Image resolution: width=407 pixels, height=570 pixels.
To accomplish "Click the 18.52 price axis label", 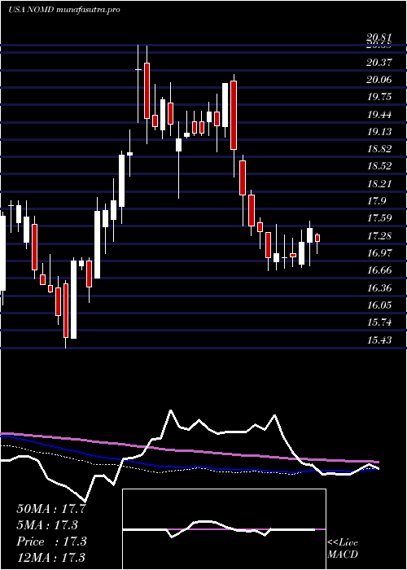I will 379,167.
